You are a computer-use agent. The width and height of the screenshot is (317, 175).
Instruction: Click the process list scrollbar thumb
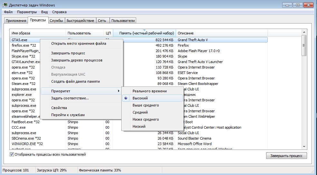[304, 45]
